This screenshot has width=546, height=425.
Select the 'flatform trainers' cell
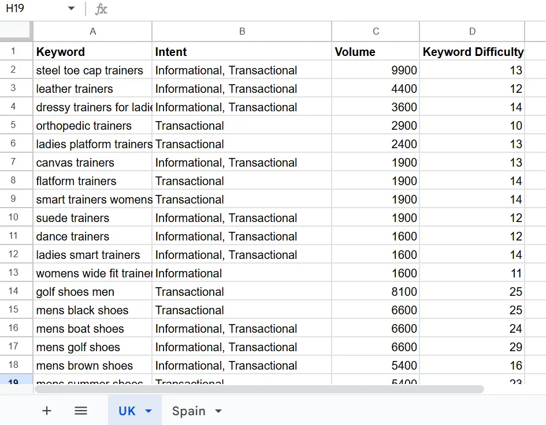pos(92,180)
